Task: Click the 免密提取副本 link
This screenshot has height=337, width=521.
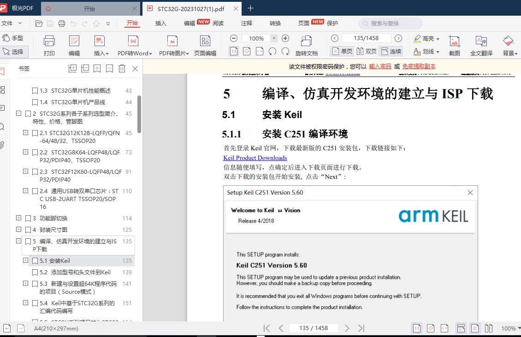Action: pyautogui.click(x=419, y=66)
